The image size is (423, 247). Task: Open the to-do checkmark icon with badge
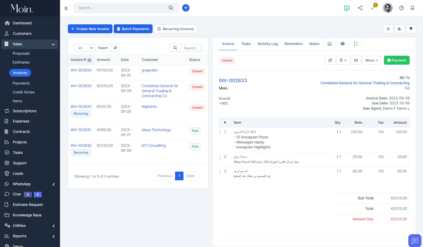tap(373, 8)
